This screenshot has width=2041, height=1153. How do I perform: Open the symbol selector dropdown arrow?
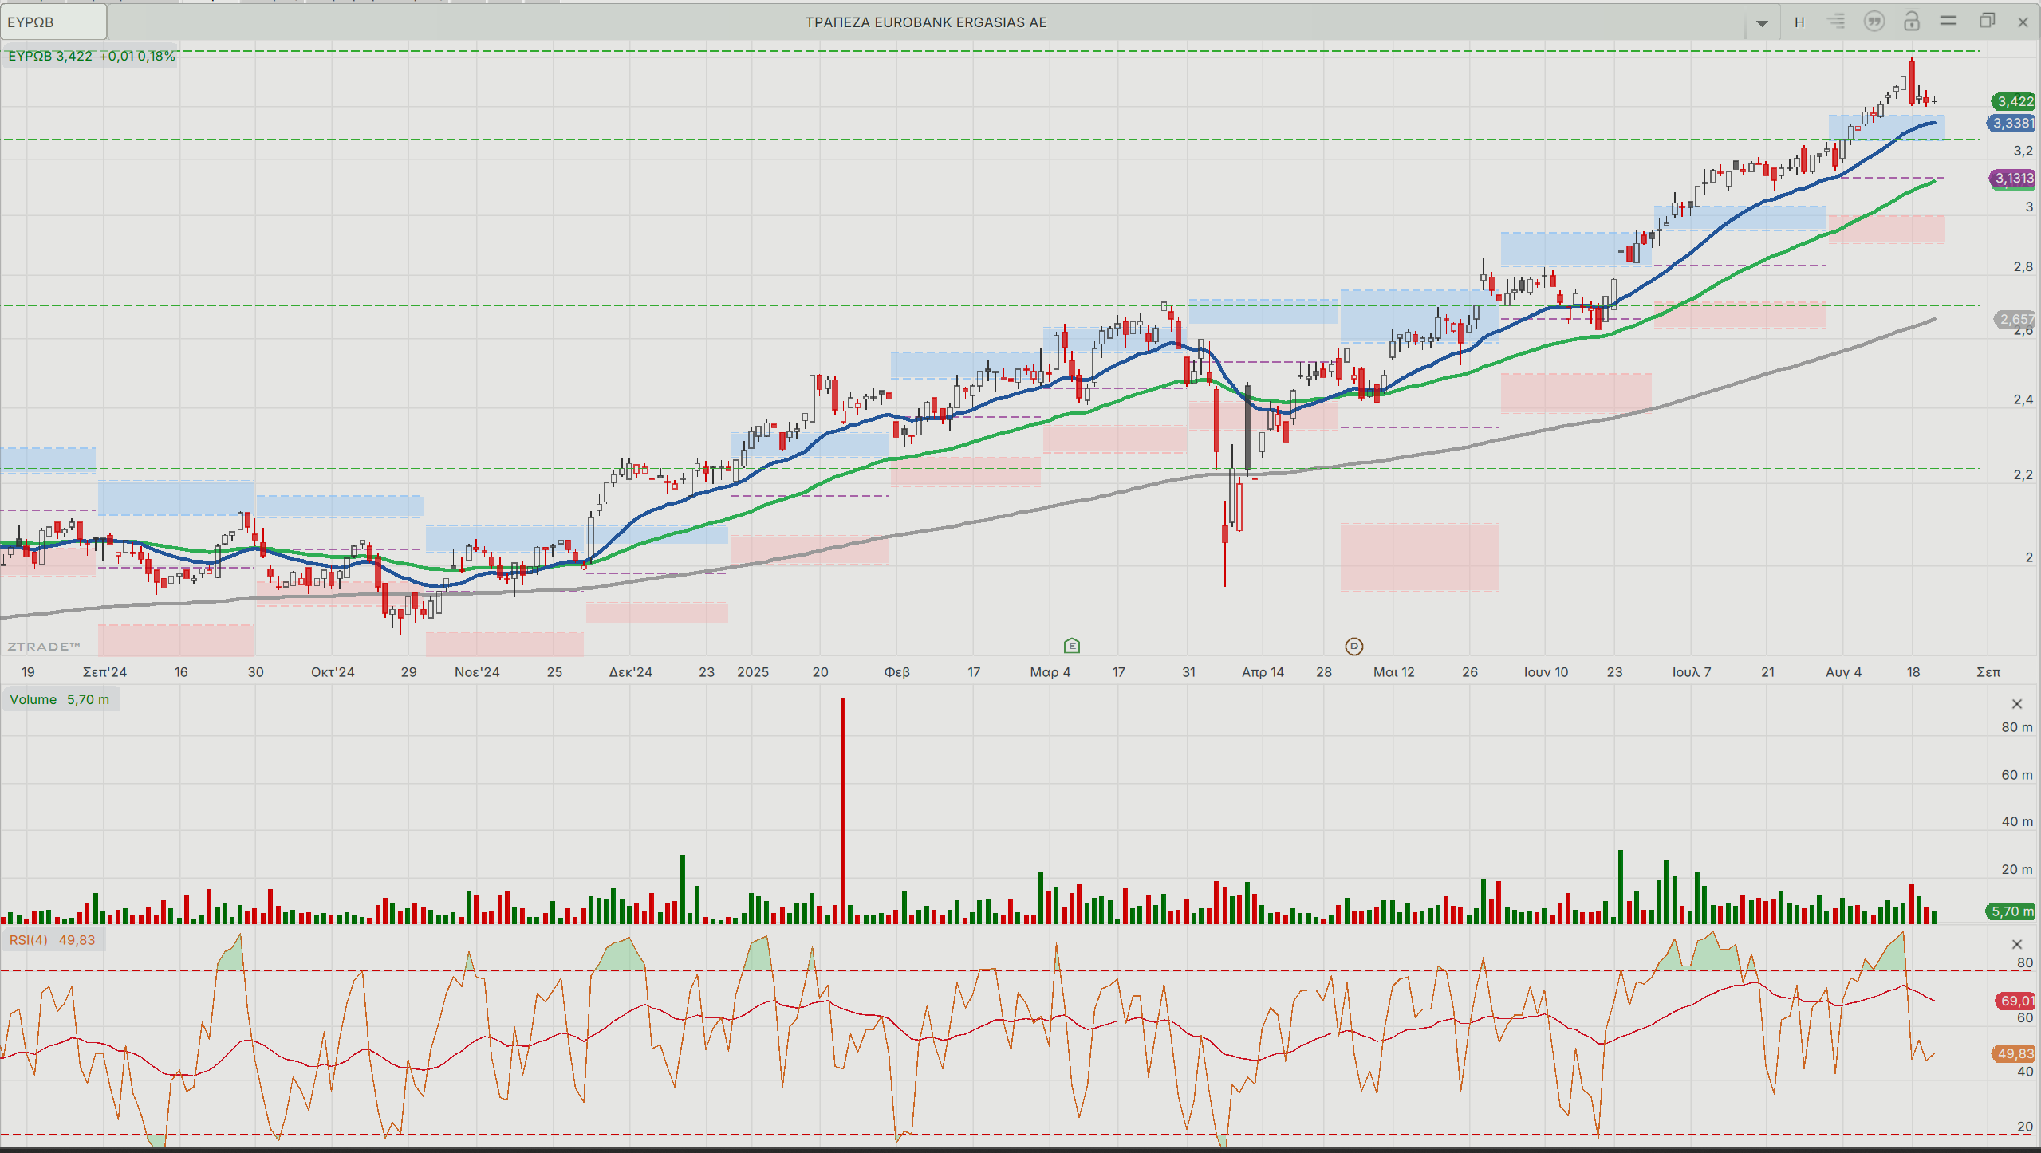click(x=1762, y=23)
